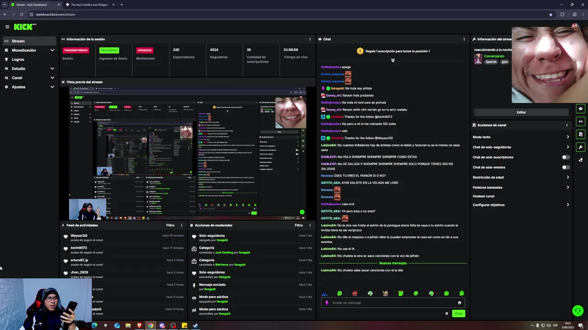Expand the Monetización sidebar section
This screenshot has width=588, height=330.
point(52,50)
